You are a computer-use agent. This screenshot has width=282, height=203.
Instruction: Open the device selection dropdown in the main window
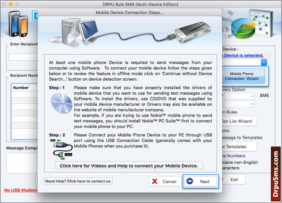264,62
